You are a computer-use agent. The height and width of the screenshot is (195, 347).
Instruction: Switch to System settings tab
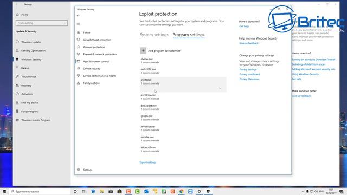pos(154,35)
